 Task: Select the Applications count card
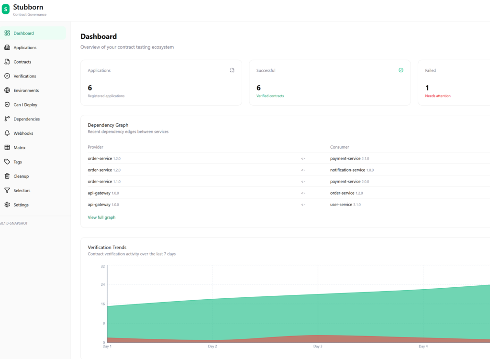tap(161, 83)
